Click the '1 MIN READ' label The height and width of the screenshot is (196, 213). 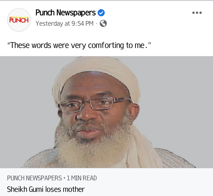82,178
